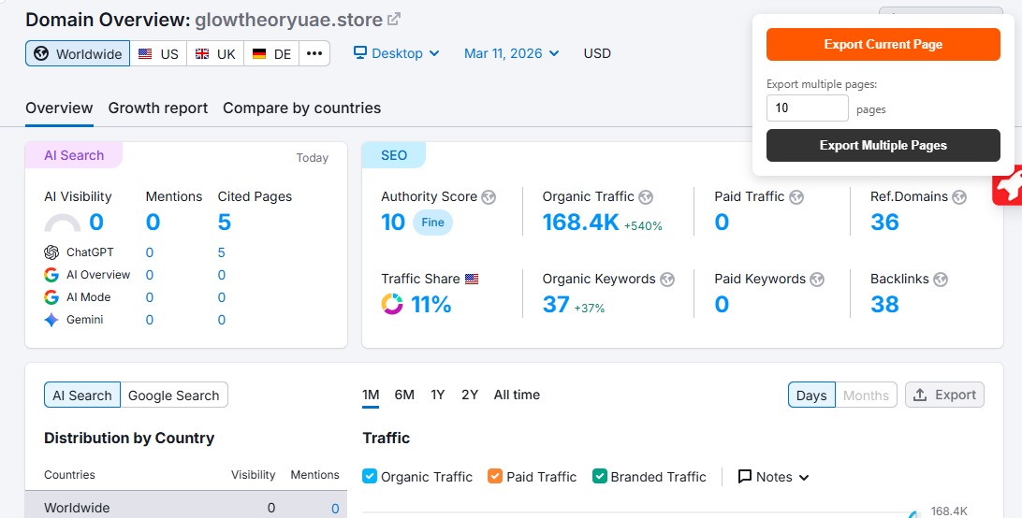Open Authority Score value 10

[x=393, y=223]
